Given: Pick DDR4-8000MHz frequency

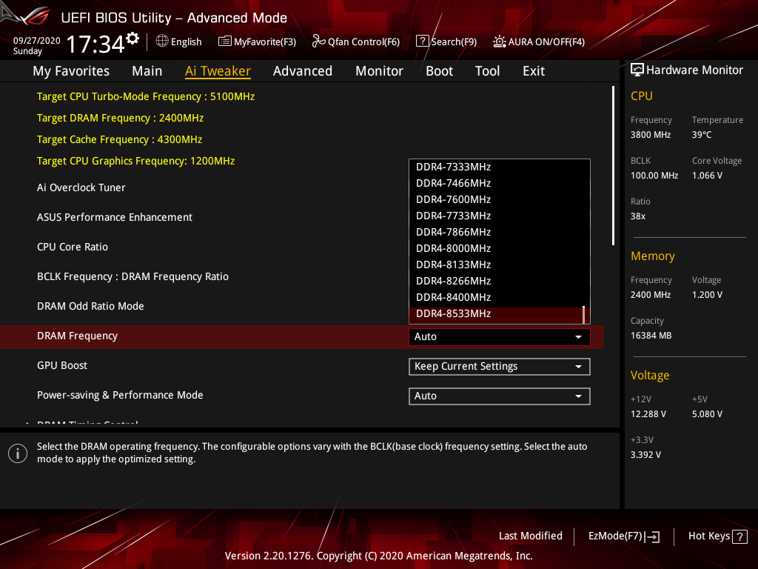Looking at the screenshot, I should 500,249.
